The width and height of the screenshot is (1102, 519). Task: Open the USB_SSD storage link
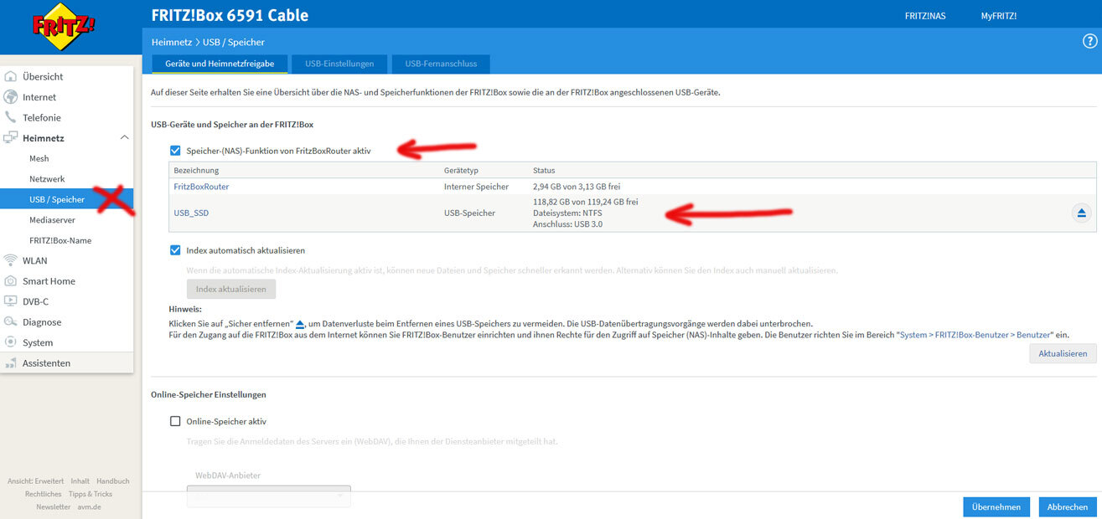click(191, 213)
